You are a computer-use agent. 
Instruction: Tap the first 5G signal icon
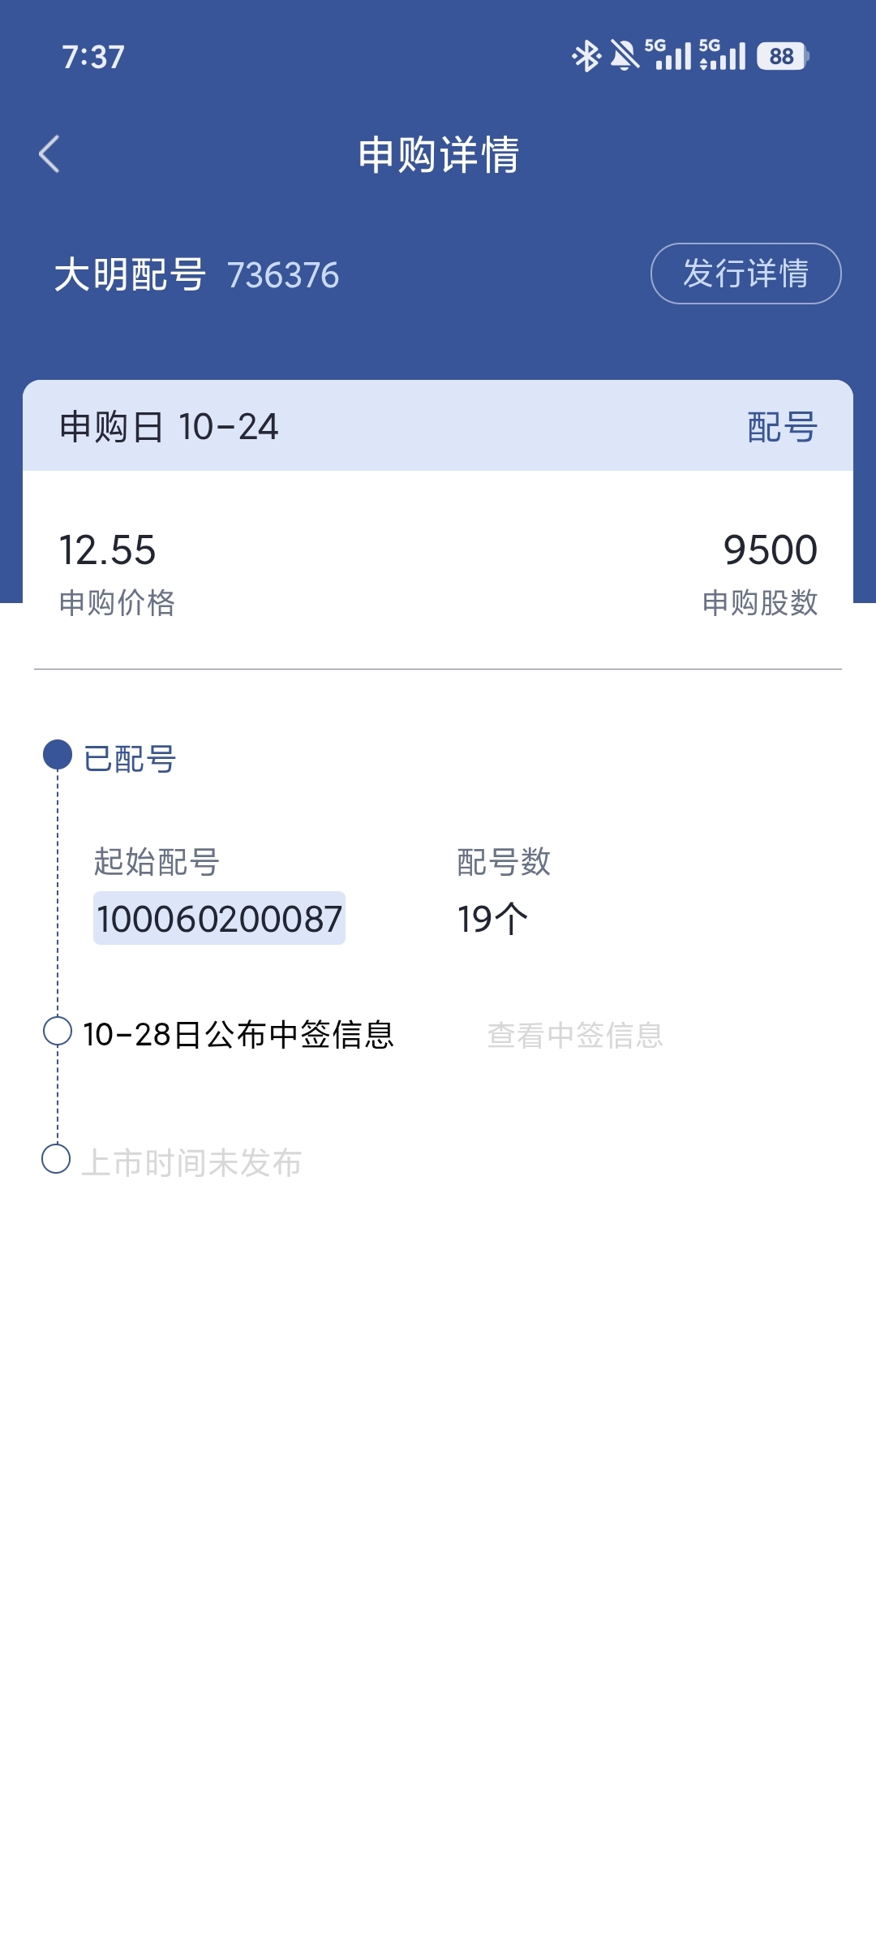pos(668,55)
